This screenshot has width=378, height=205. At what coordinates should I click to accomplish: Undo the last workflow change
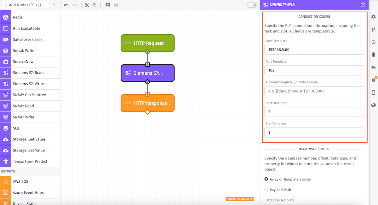(x=66, y=5)
